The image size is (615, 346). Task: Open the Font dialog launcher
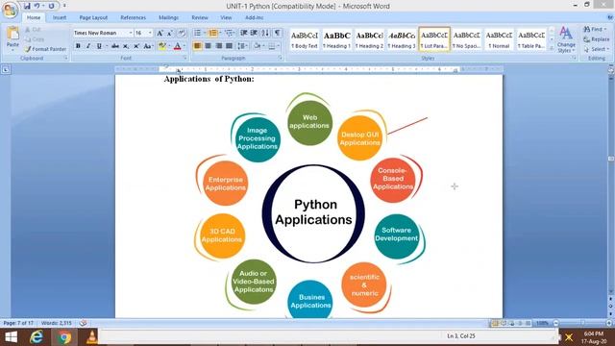tap(184, 58)
